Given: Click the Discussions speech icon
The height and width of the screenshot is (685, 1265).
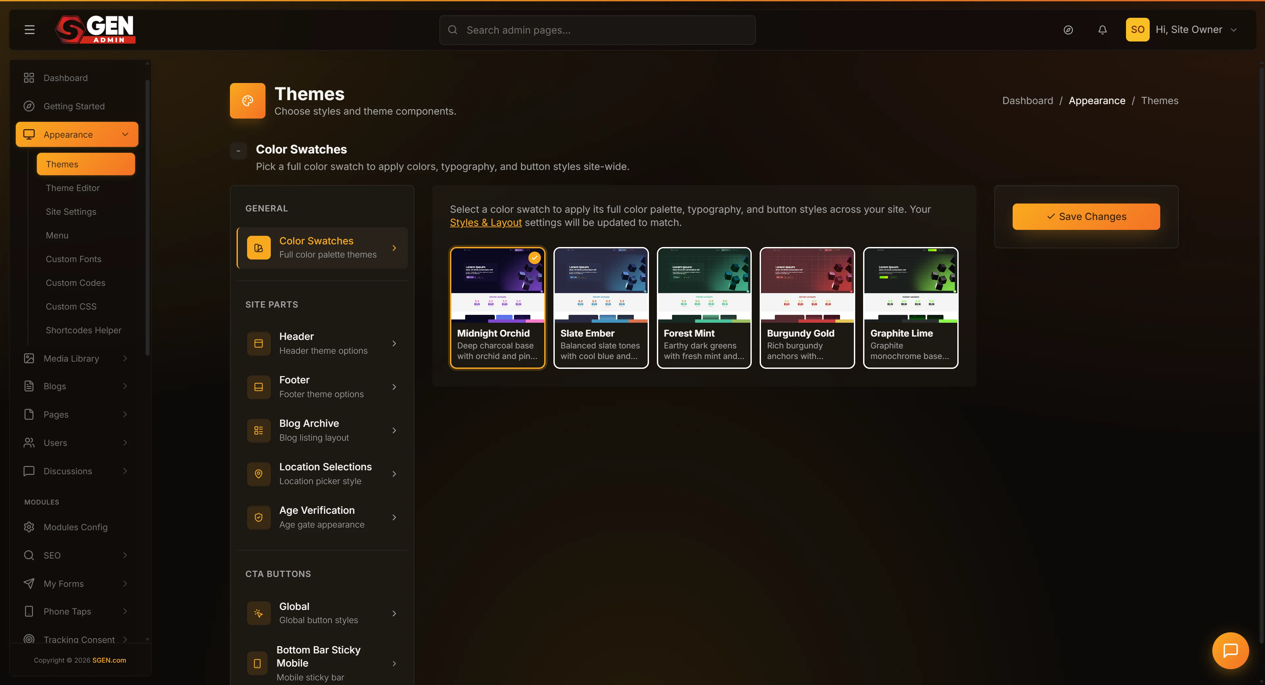Looking at the screenshot, I should [29, 471].
